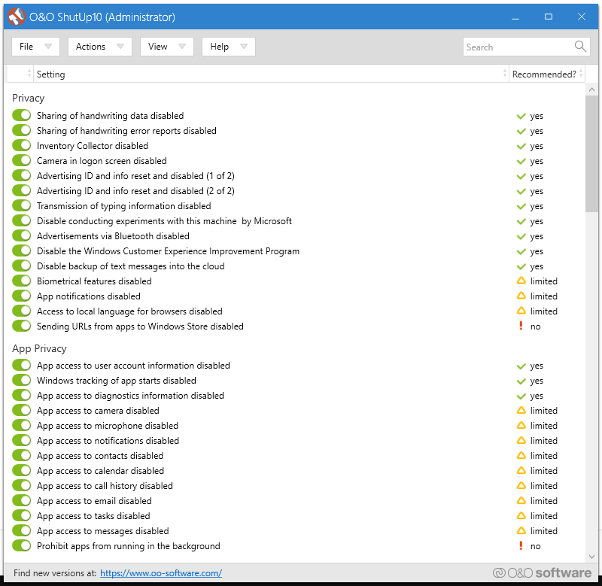This screenshot has width=602, height=586.
Task: Toggle Advertising ID reset (1 of 2) switch
Action: (22, 175)
